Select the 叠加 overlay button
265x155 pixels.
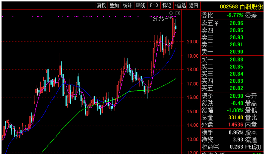click(114, 5)
